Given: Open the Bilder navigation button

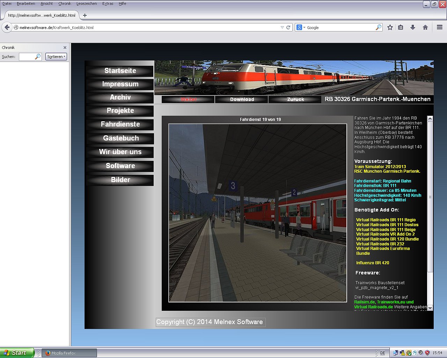Looking at the screenshot, I should point(120,180).
